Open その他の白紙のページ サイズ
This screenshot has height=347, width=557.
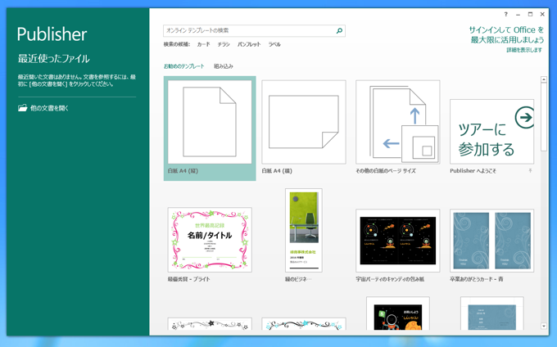(x=398, y=128)
